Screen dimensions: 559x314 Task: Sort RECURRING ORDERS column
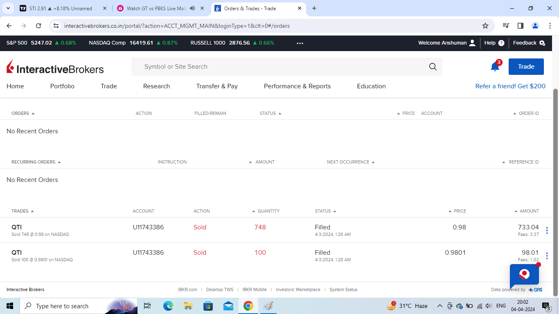pyautogui.click(x=36, y=162)
